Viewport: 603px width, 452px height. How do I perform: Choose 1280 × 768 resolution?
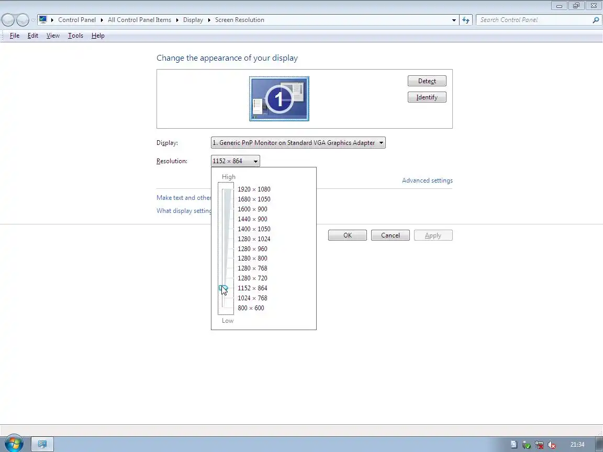click(x=252, y=268)
